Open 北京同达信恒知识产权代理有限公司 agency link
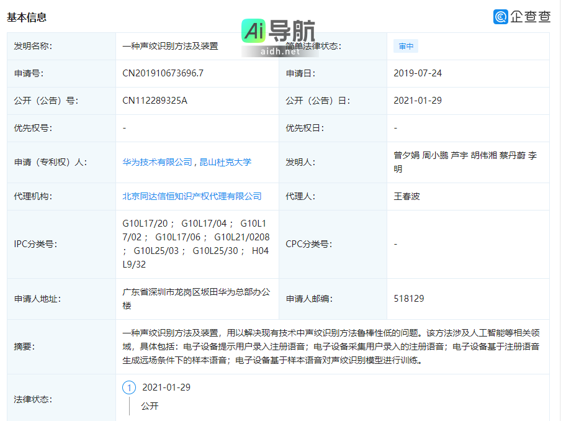561x421 pixels. click(192, 196)
